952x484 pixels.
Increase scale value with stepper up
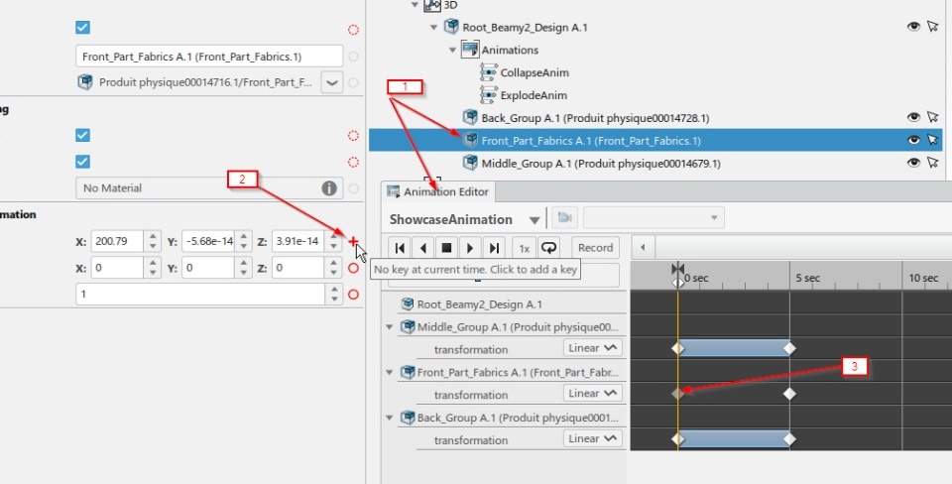click(x=334, y=290)
